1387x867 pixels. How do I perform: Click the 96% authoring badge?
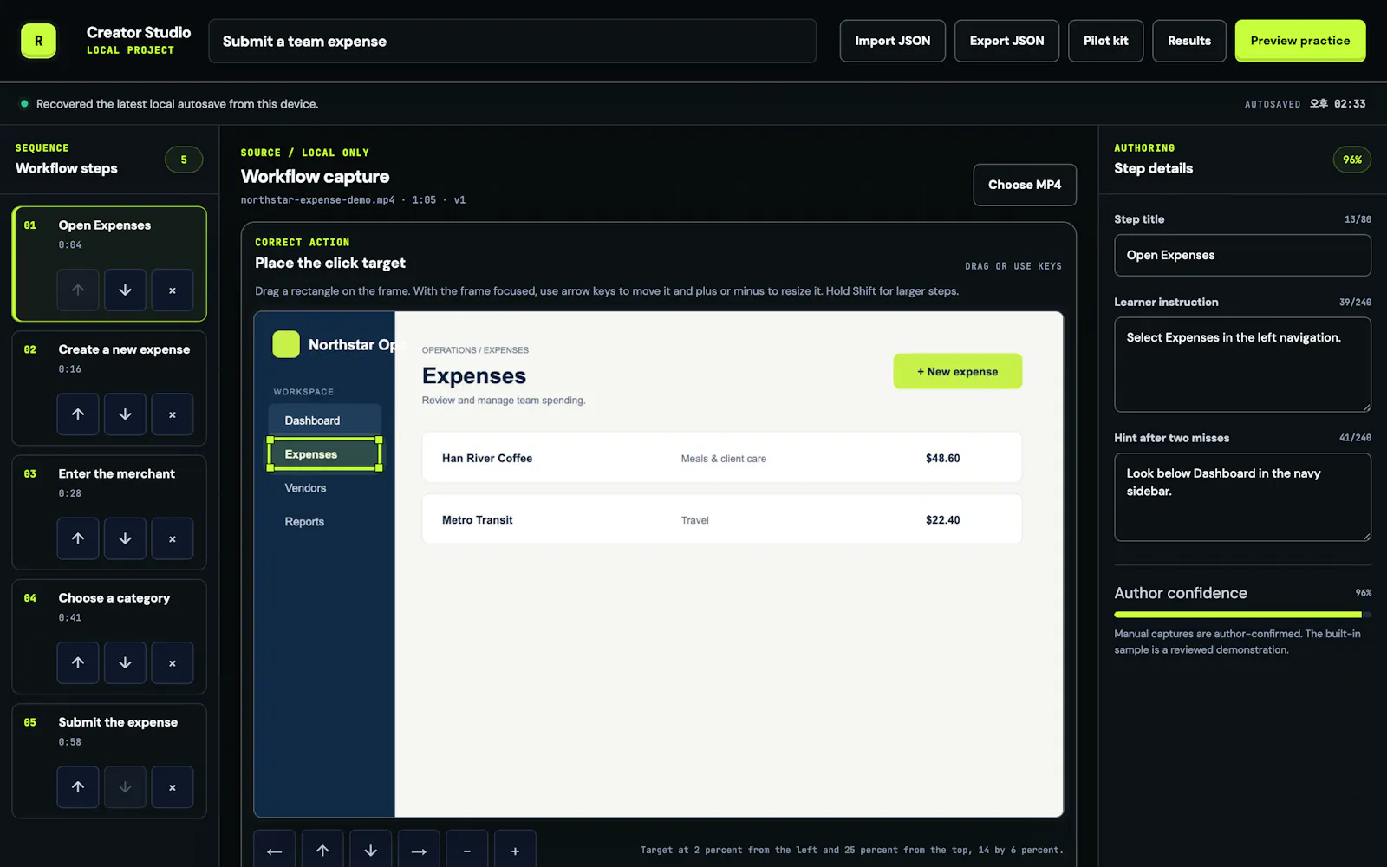(1351, 160)
